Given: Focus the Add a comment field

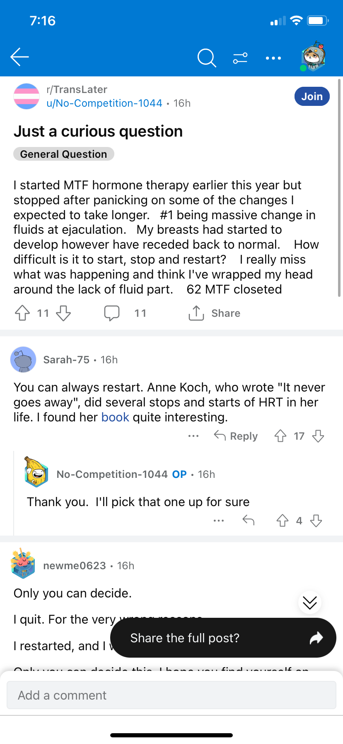Looking at the screenshot, I should [x=171, y=695].
